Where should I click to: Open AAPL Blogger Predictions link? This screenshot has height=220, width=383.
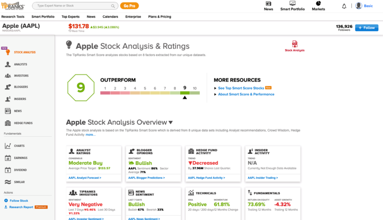tap(146, 178)
